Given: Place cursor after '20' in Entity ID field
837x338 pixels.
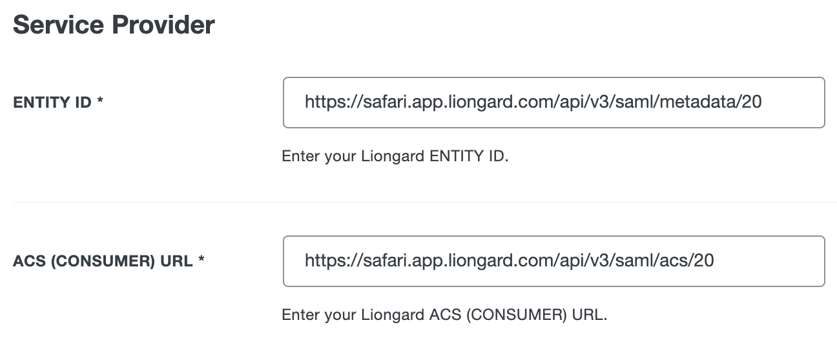Looking at the screenshot, I should pos(763,102).
